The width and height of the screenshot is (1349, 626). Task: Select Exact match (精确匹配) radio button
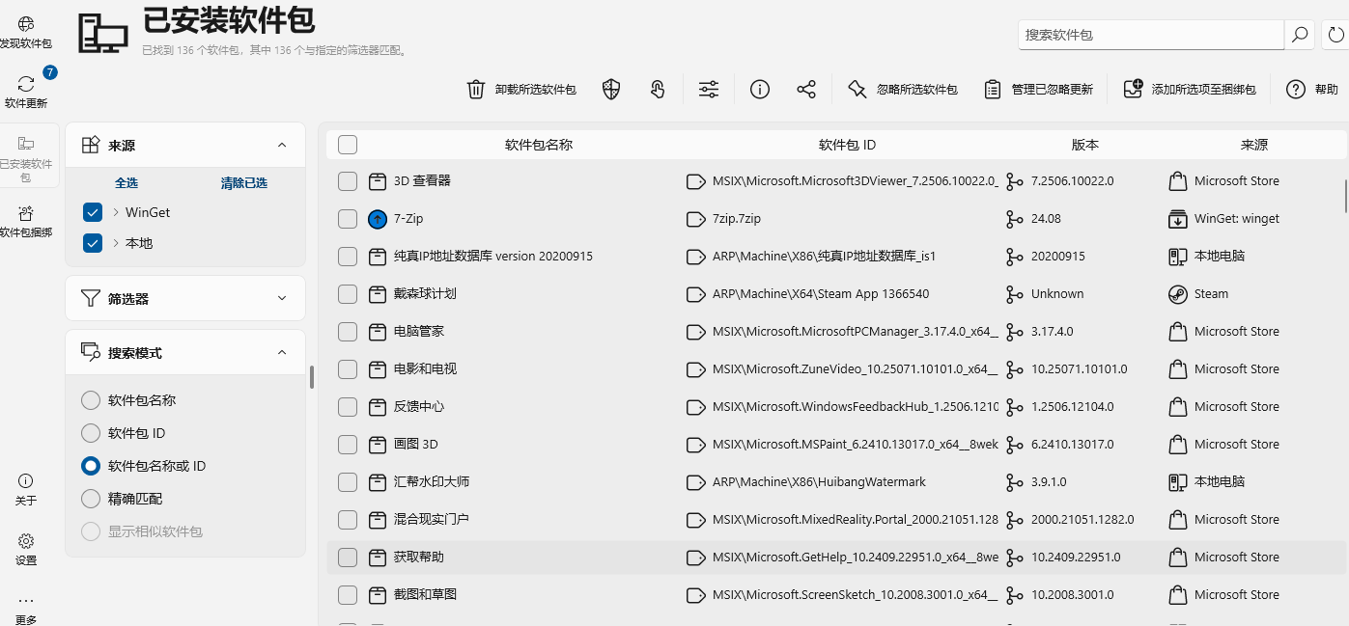point(91,499)
